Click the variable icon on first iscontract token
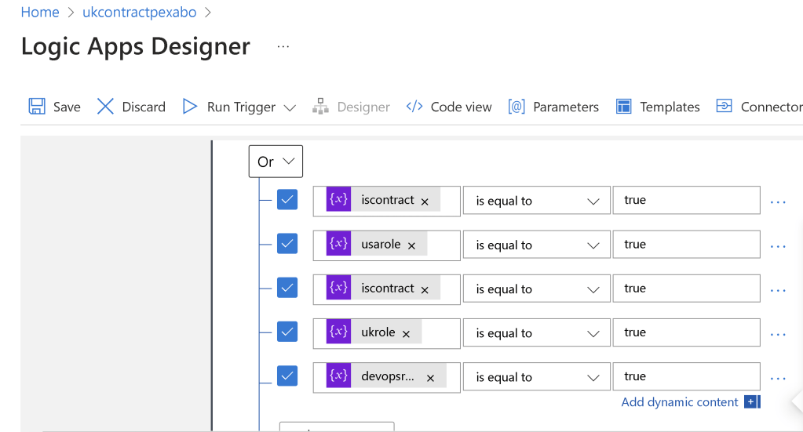This screenshot has height=432, width=803. coord(338,199)
